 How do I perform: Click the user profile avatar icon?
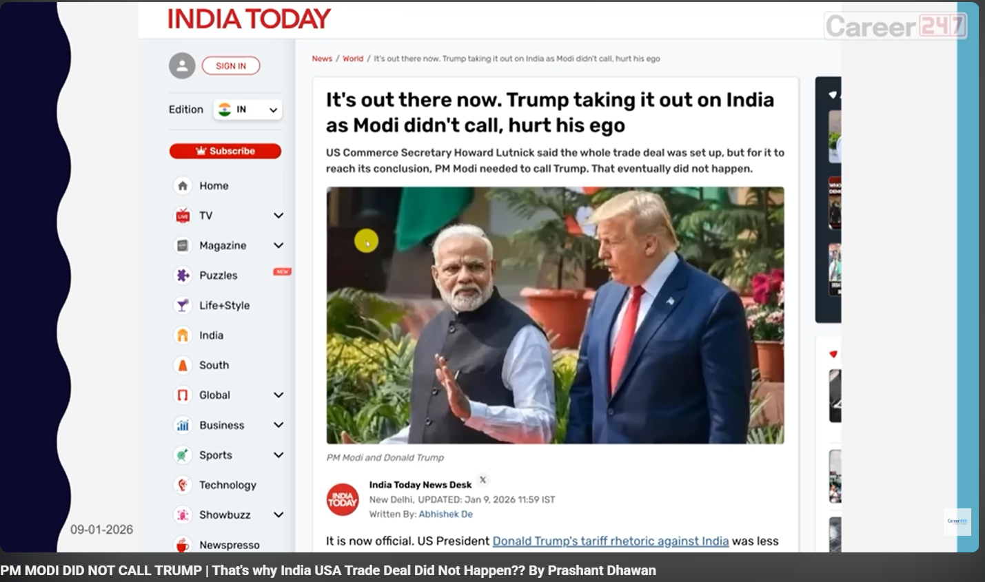click(182, 66)
